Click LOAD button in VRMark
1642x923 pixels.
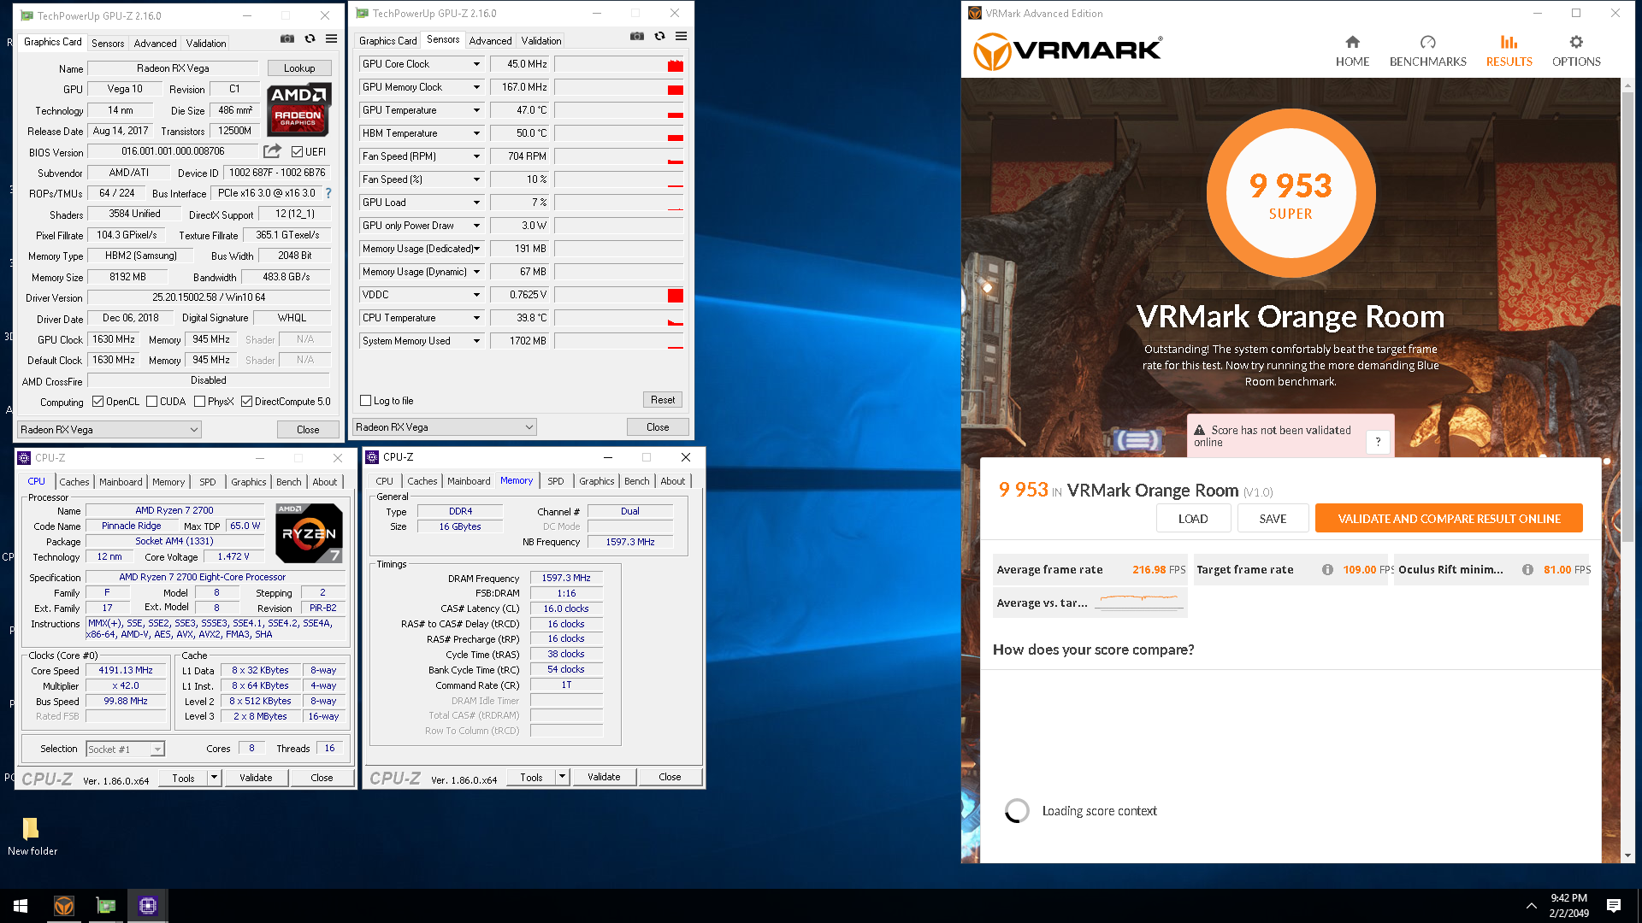[1193, 519]
